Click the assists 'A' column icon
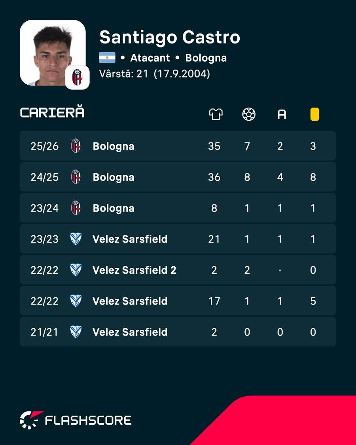 [x=282, y=114]
